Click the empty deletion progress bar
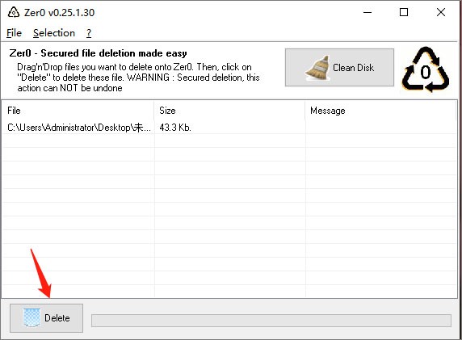 coord(271,321)
